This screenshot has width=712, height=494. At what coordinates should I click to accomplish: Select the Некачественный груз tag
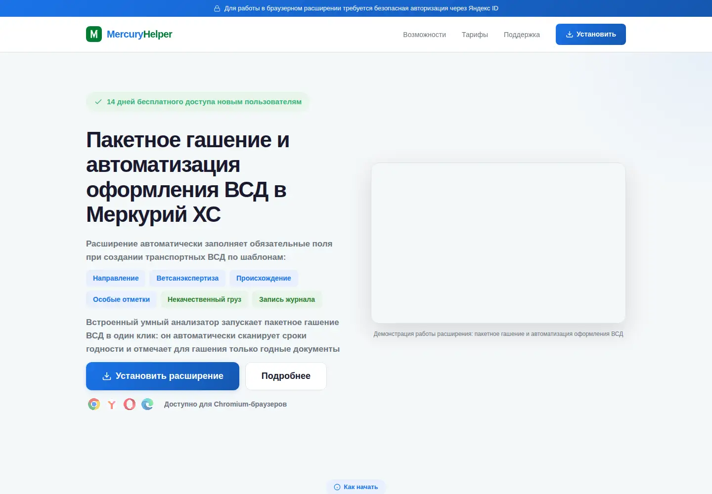point(204,299)
